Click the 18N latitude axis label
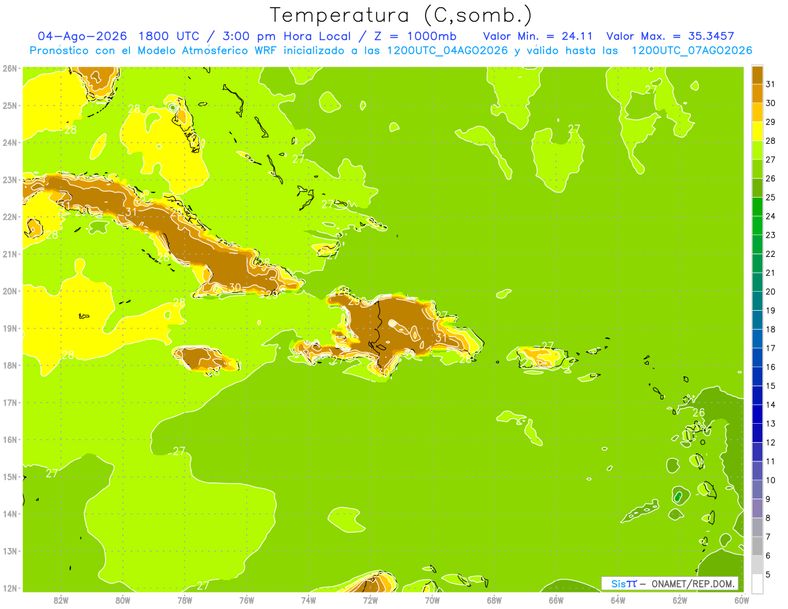The image size is (788, 609). 10,365
